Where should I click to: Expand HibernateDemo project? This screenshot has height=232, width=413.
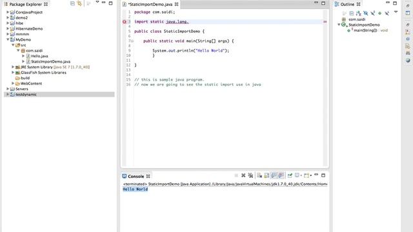pos(8,28)
